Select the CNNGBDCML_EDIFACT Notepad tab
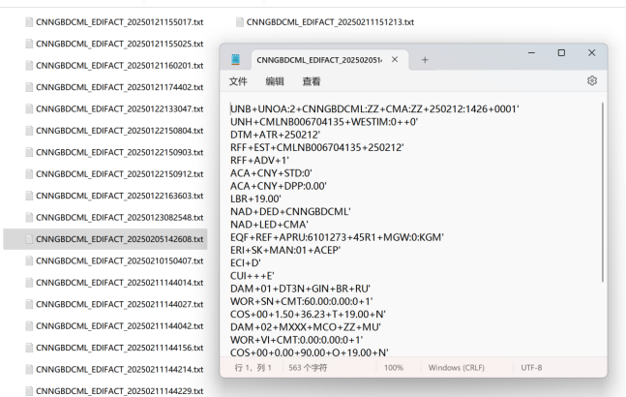Viewport: 626px width, 397px height. (x=317, y=60)
